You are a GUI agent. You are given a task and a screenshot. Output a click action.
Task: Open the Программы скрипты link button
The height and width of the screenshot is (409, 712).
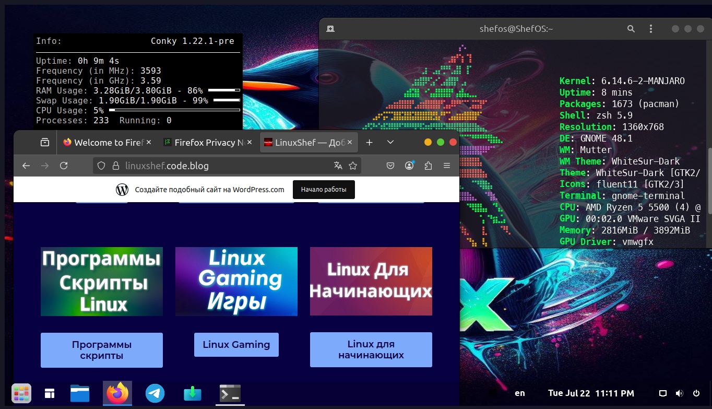pyautogui.click(x=102, y=350)
